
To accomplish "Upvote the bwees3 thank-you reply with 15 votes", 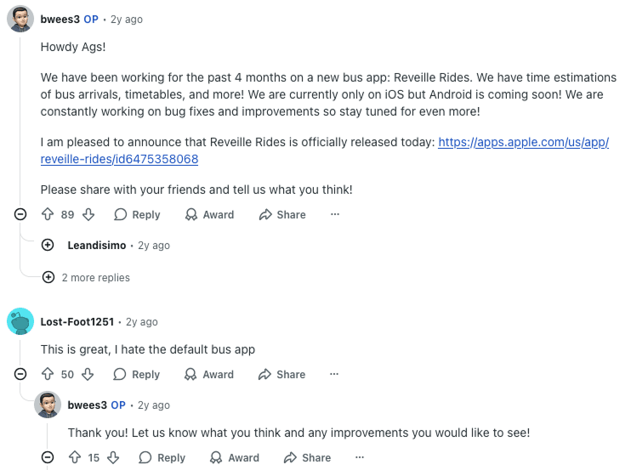I will tap(75, 458).
